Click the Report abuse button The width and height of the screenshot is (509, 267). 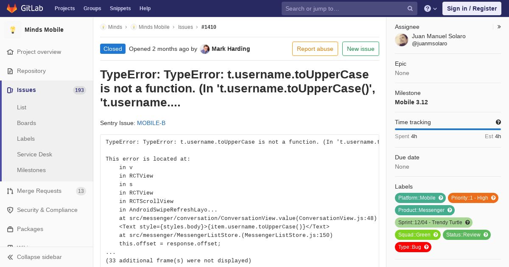(x=315, y=49)
